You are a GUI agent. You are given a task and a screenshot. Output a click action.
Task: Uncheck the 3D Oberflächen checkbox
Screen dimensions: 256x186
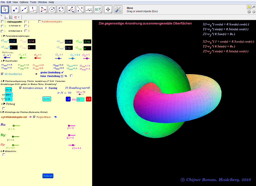2,74
